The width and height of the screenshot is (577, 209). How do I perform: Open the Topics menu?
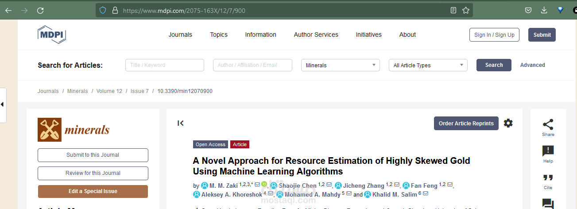click(x=219, y=35)
